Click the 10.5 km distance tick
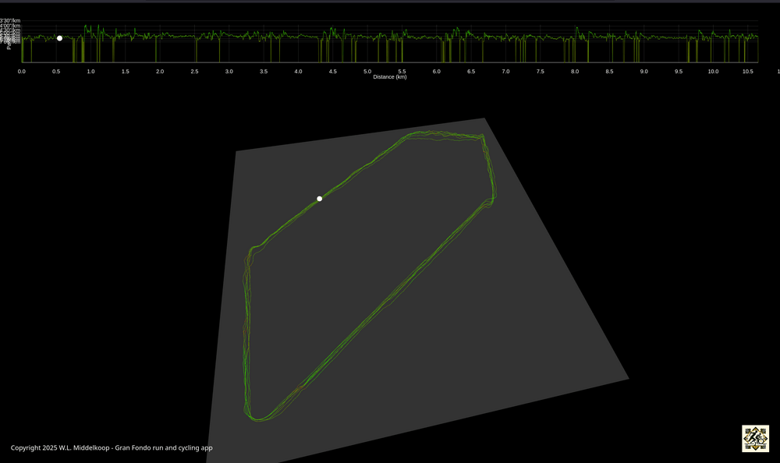Image resolution: width=780 pixels, height=463 pixels. coord(746,70)
